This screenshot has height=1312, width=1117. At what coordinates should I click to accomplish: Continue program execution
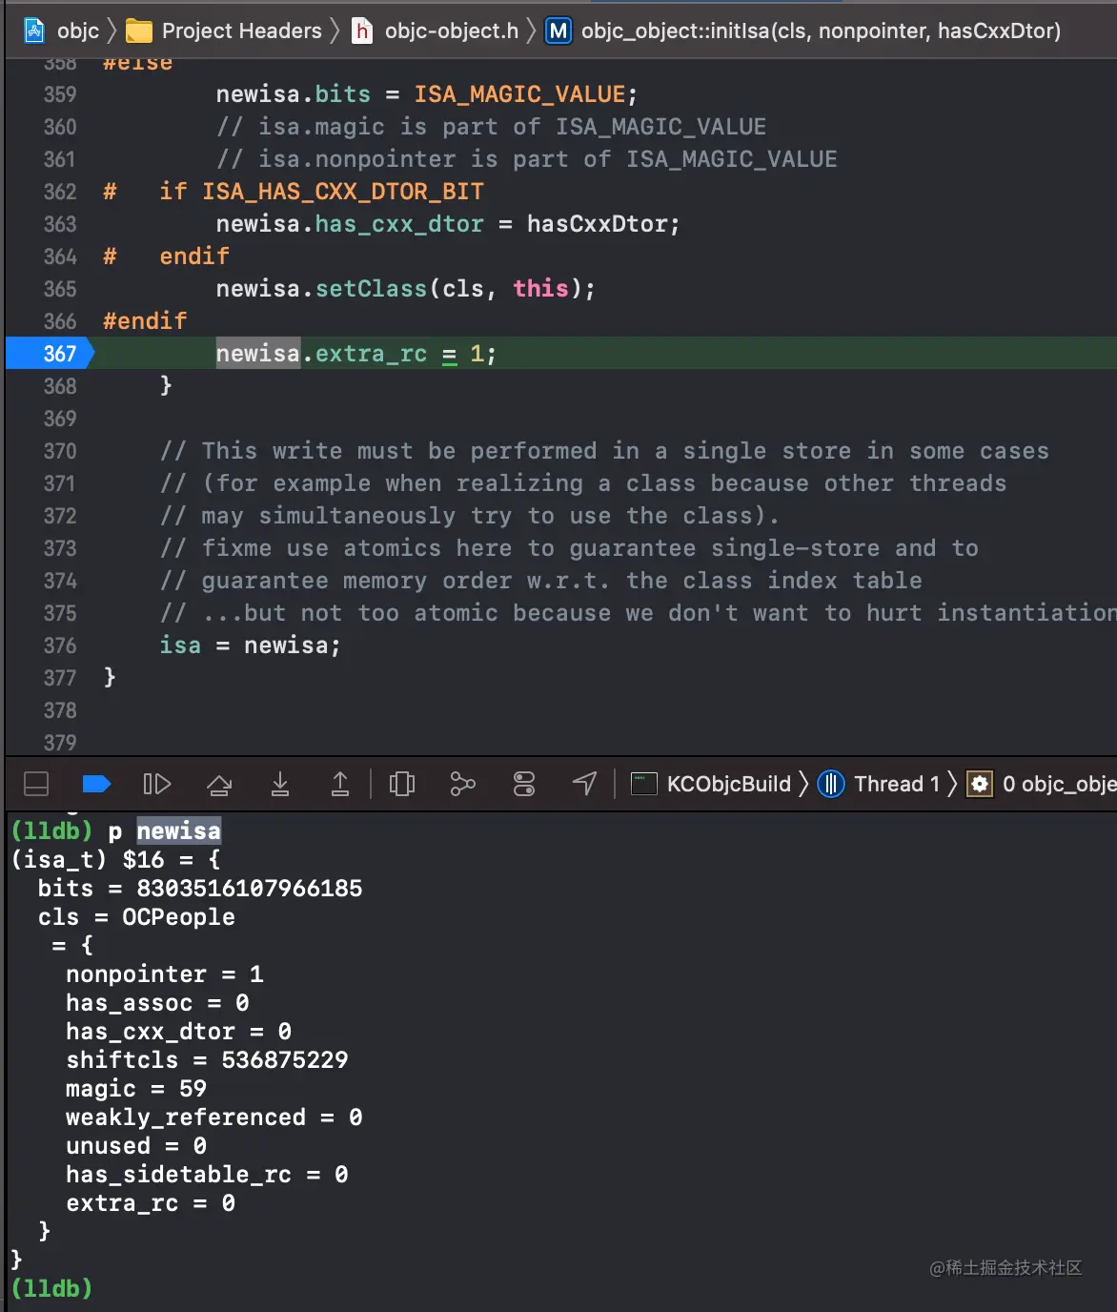(x=156, y=784)
